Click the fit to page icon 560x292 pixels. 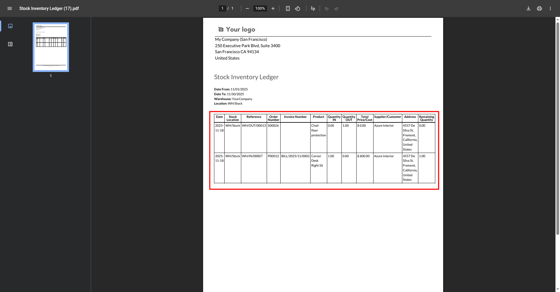point(288,8)
